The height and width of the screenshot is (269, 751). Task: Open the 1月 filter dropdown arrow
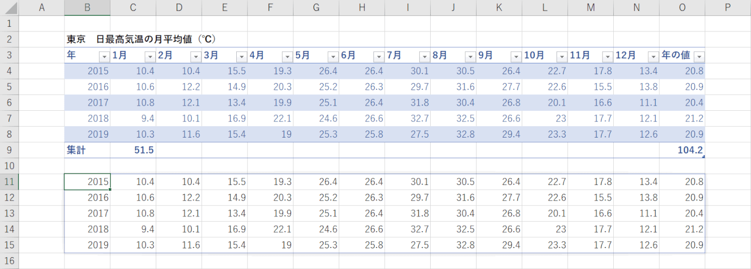(150, 57)
